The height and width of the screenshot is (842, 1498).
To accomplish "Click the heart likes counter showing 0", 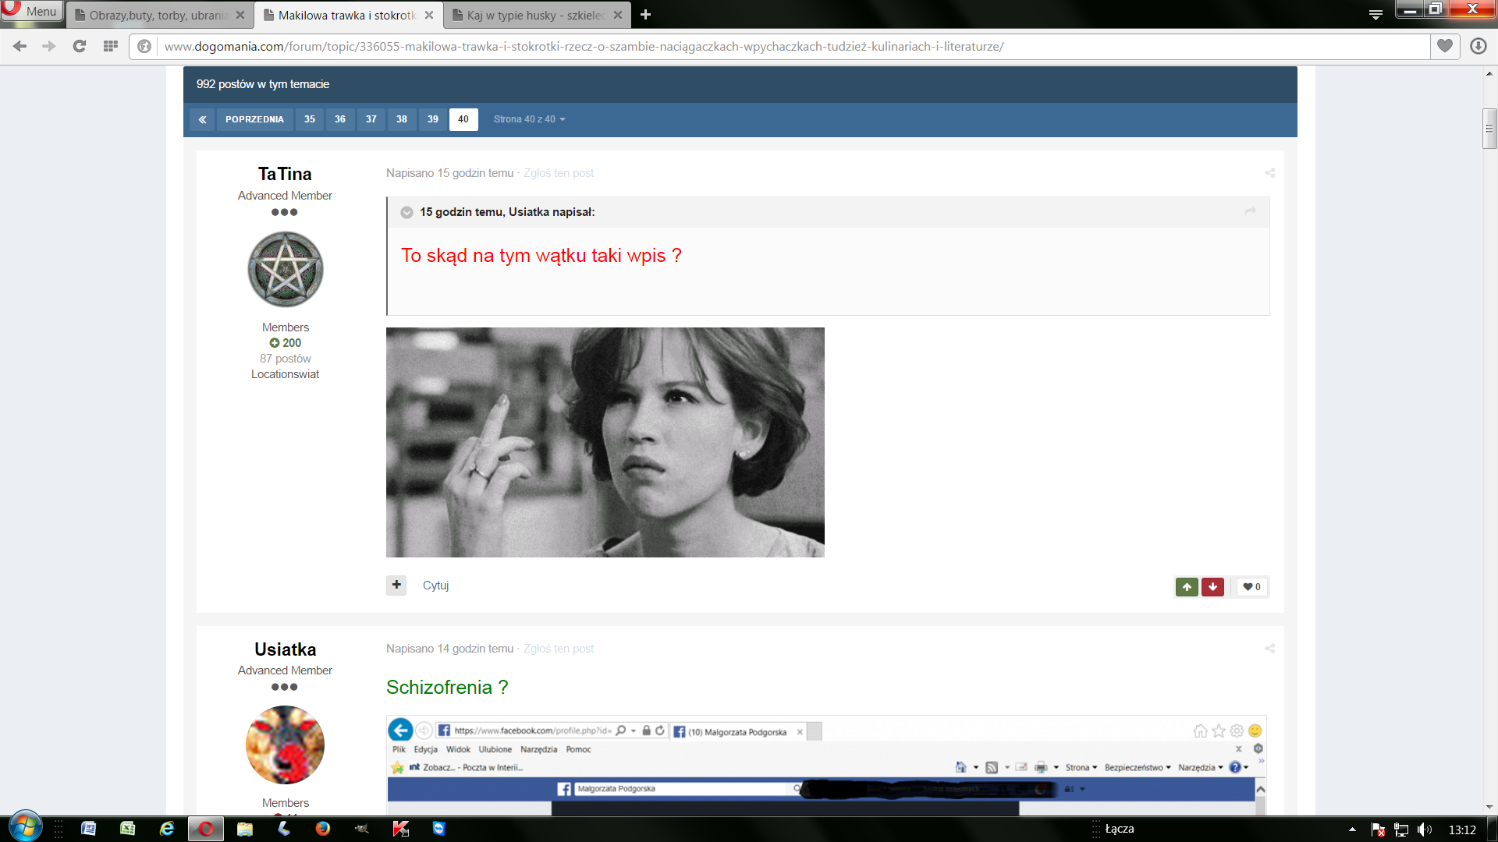I will [1252, 587].
